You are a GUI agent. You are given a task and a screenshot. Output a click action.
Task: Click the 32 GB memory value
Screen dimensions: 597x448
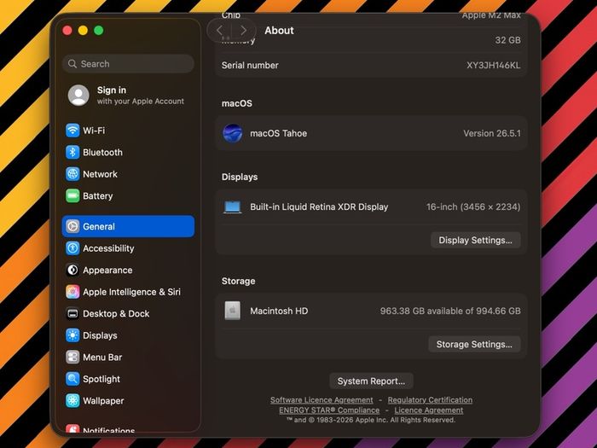click(508, 40)
